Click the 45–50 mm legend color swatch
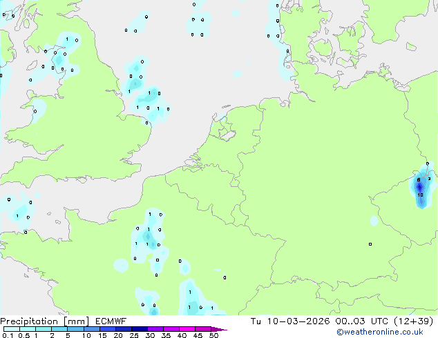This screenshot has height=338, width=438. pyautogui.click(x=203, y=329)
